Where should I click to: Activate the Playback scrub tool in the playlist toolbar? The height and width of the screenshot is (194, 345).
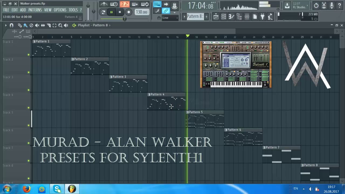(66, 25)
